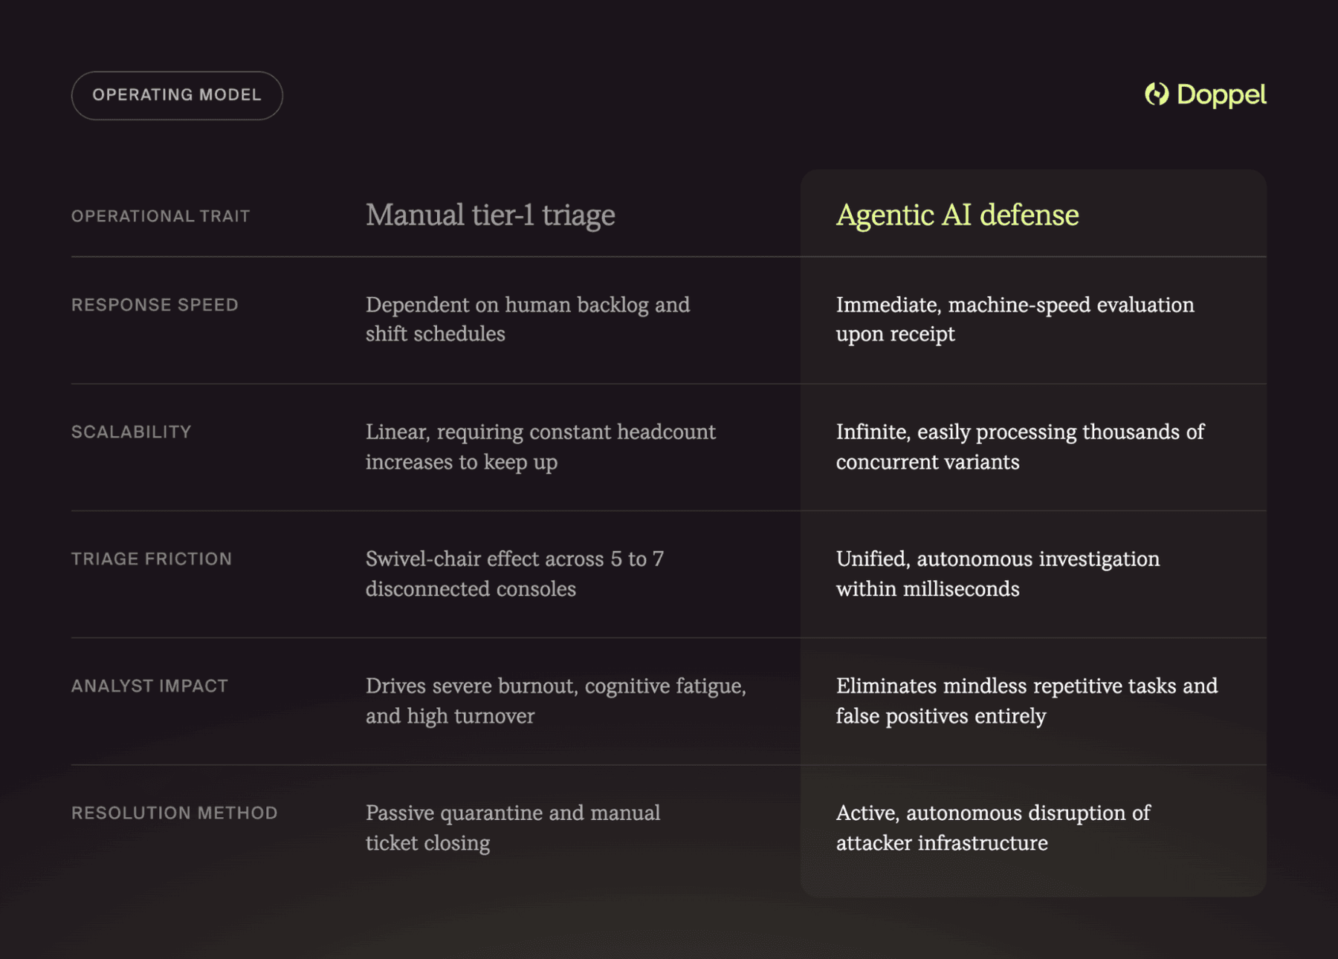The image size is (1338, 959).
Task: Click the Manual tier-1 triage heading
Action: (490, 215)
